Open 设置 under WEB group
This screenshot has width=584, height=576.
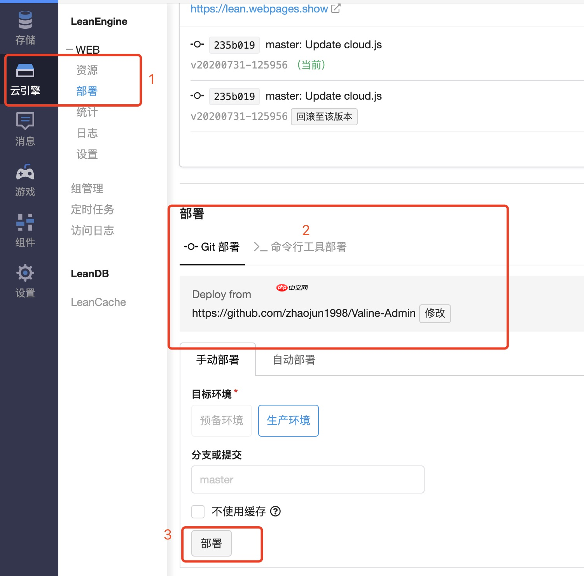tap(87, 154)
